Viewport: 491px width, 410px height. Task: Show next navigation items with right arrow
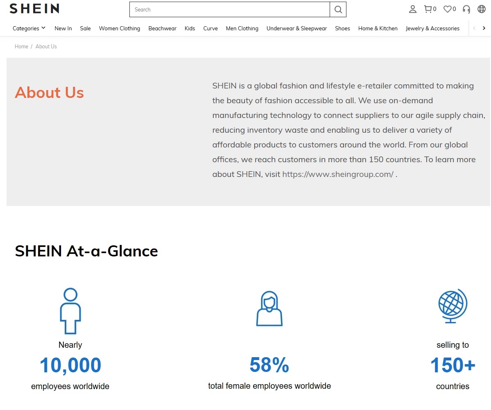[x=484, y=28]
